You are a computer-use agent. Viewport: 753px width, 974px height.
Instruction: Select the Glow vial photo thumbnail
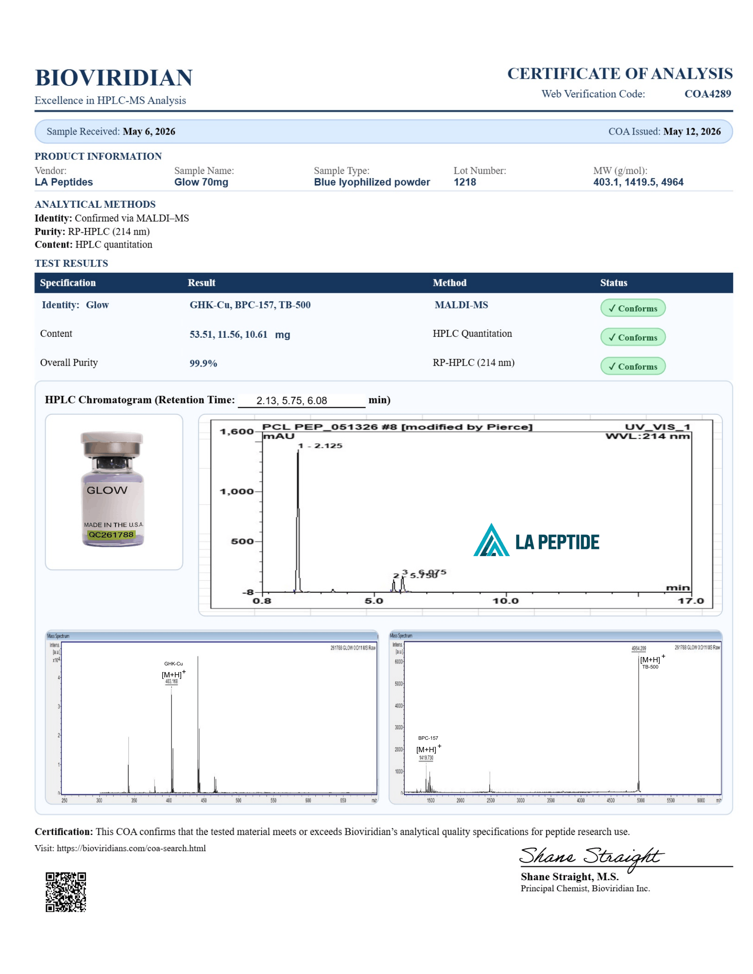(114, 491)
